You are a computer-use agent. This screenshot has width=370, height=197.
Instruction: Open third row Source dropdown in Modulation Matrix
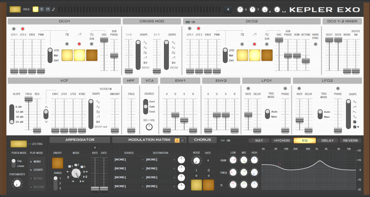(x=129, y=177)
